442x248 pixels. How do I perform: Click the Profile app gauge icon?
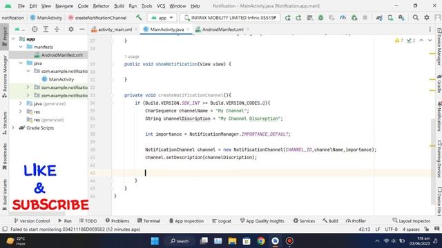tap(343, 18)
